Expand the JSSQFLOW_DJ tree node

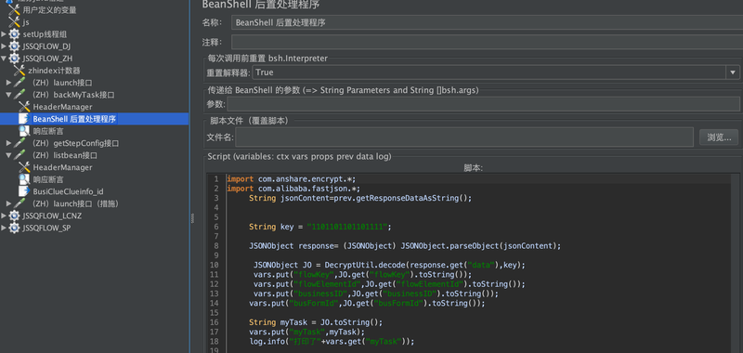[4, 46]
